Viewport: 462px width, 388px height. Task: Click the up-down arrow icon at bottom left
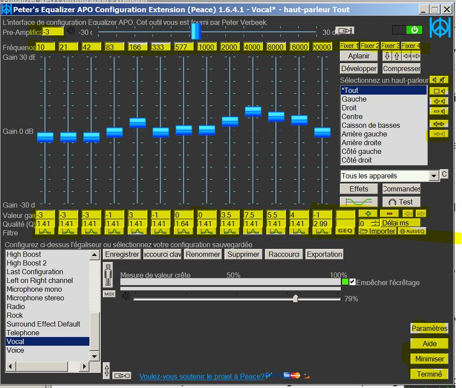tap(107, 371)
